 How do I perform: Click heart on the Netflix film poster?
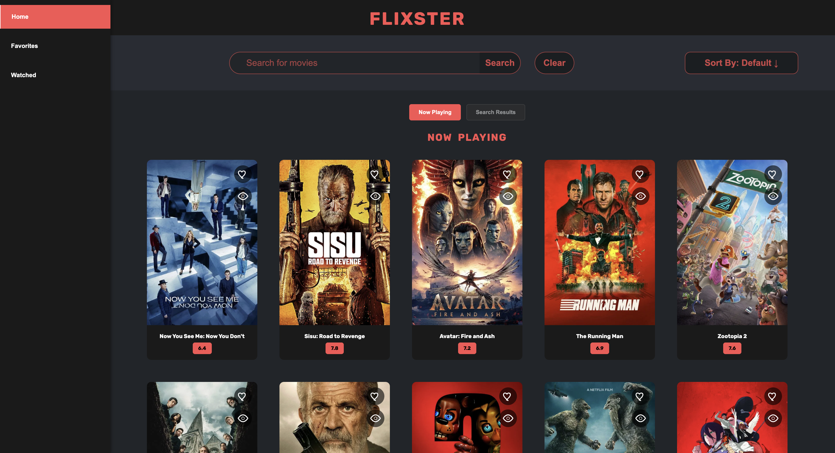click(x=640, y=396)
